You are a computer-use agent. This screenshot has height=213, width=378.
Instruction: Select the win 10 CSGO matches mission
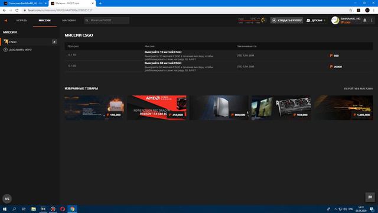coord(219,56)
